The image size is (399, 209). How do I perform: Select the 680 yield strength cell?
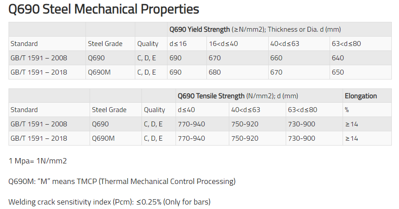(215, 72)
